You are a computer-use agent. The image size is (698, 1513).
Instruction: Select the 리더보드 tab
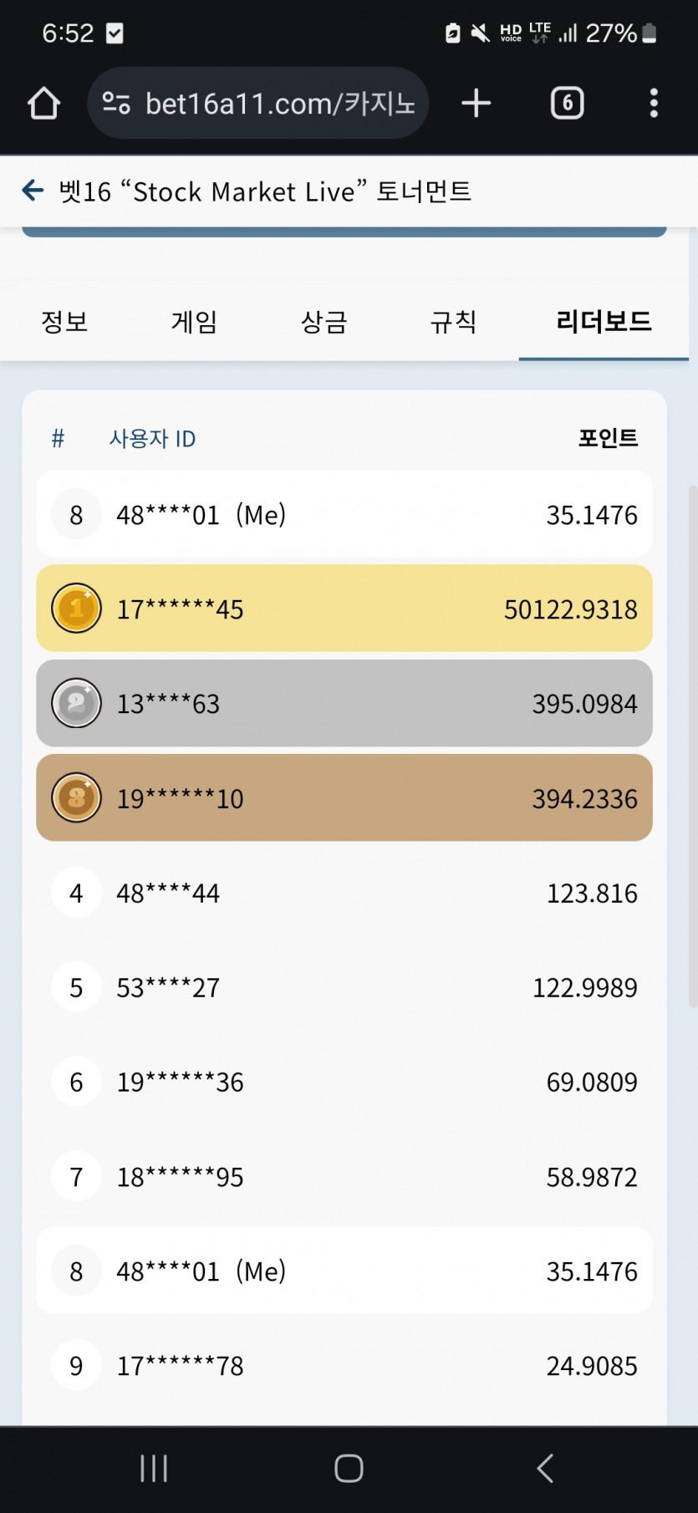(604, 322)
